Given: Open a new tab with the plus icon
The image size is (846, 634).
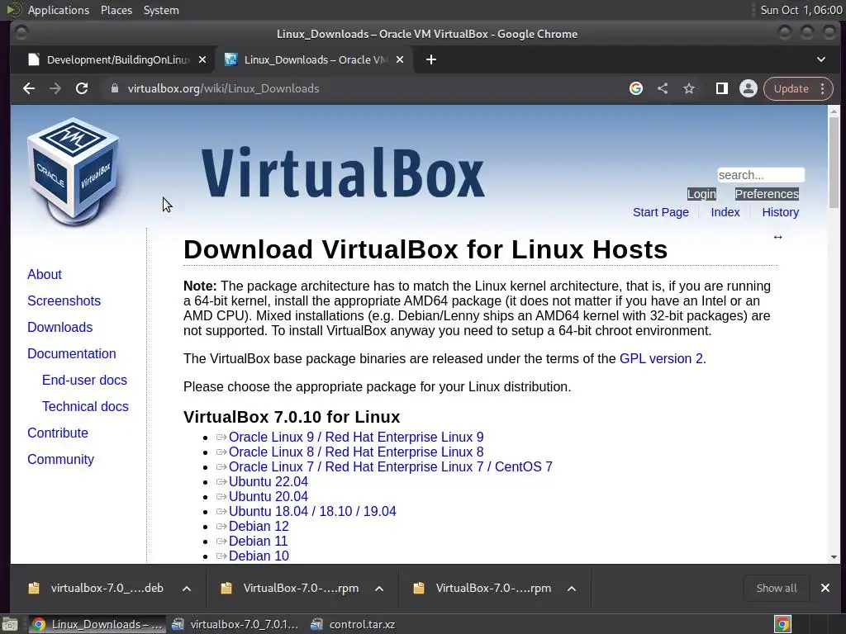Looking at the screenshot, I should pos(430,59).
